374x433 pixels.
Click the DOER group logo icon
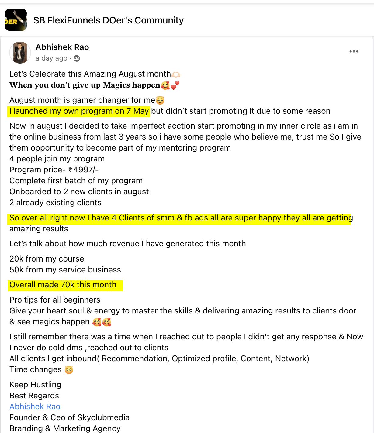[x=16, y=20]
